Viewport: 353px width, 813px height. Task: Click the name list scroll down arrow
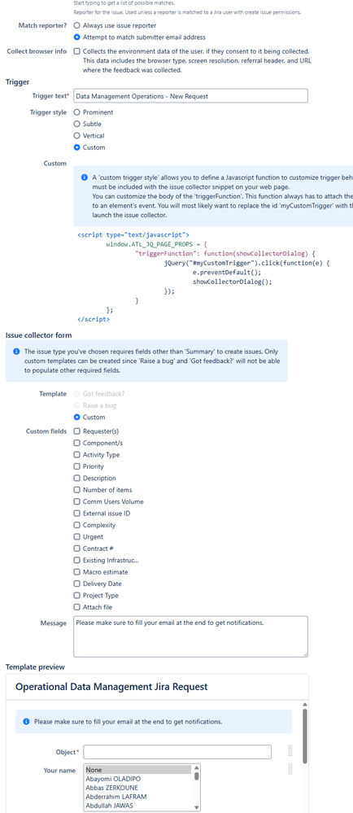pos(197,806)
